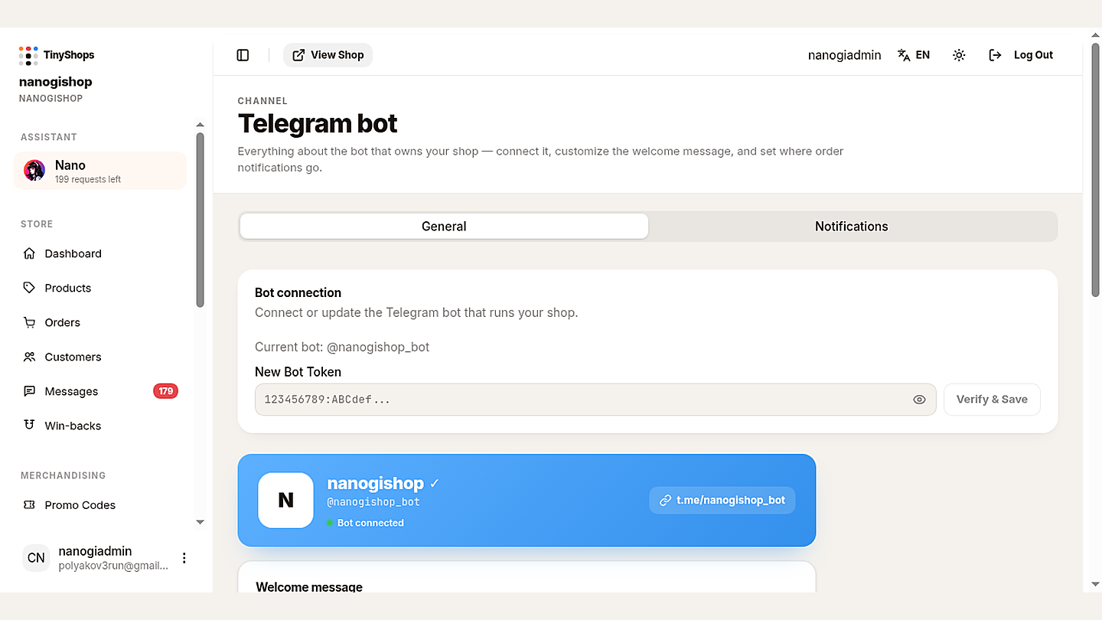Click the TinyShops logo icon
This screenshot has width=1102, height=620.
tap(28, 55)
